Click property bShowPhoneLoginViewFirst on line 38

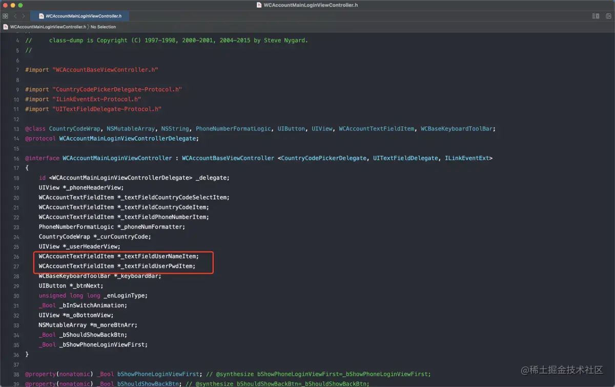point(228,374)
